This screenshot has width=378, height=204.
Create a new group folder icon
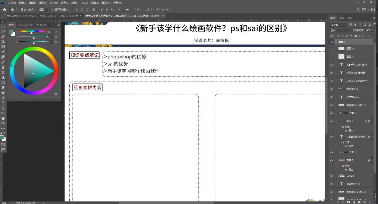pos(359,202)
